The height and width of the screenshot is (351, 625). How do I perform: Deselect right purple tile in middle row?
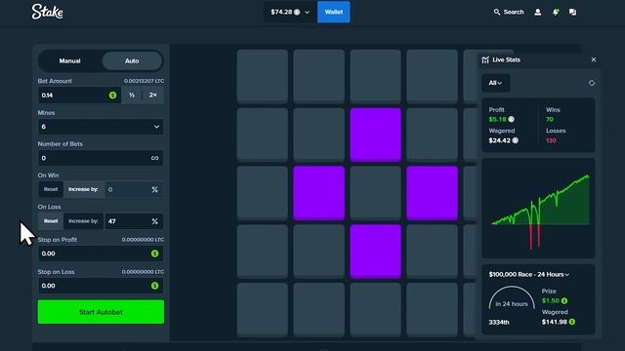click(432, 193)
